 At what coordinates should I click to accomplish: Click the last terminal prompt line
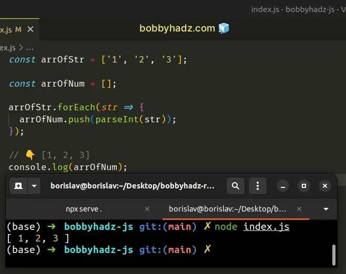109,250
